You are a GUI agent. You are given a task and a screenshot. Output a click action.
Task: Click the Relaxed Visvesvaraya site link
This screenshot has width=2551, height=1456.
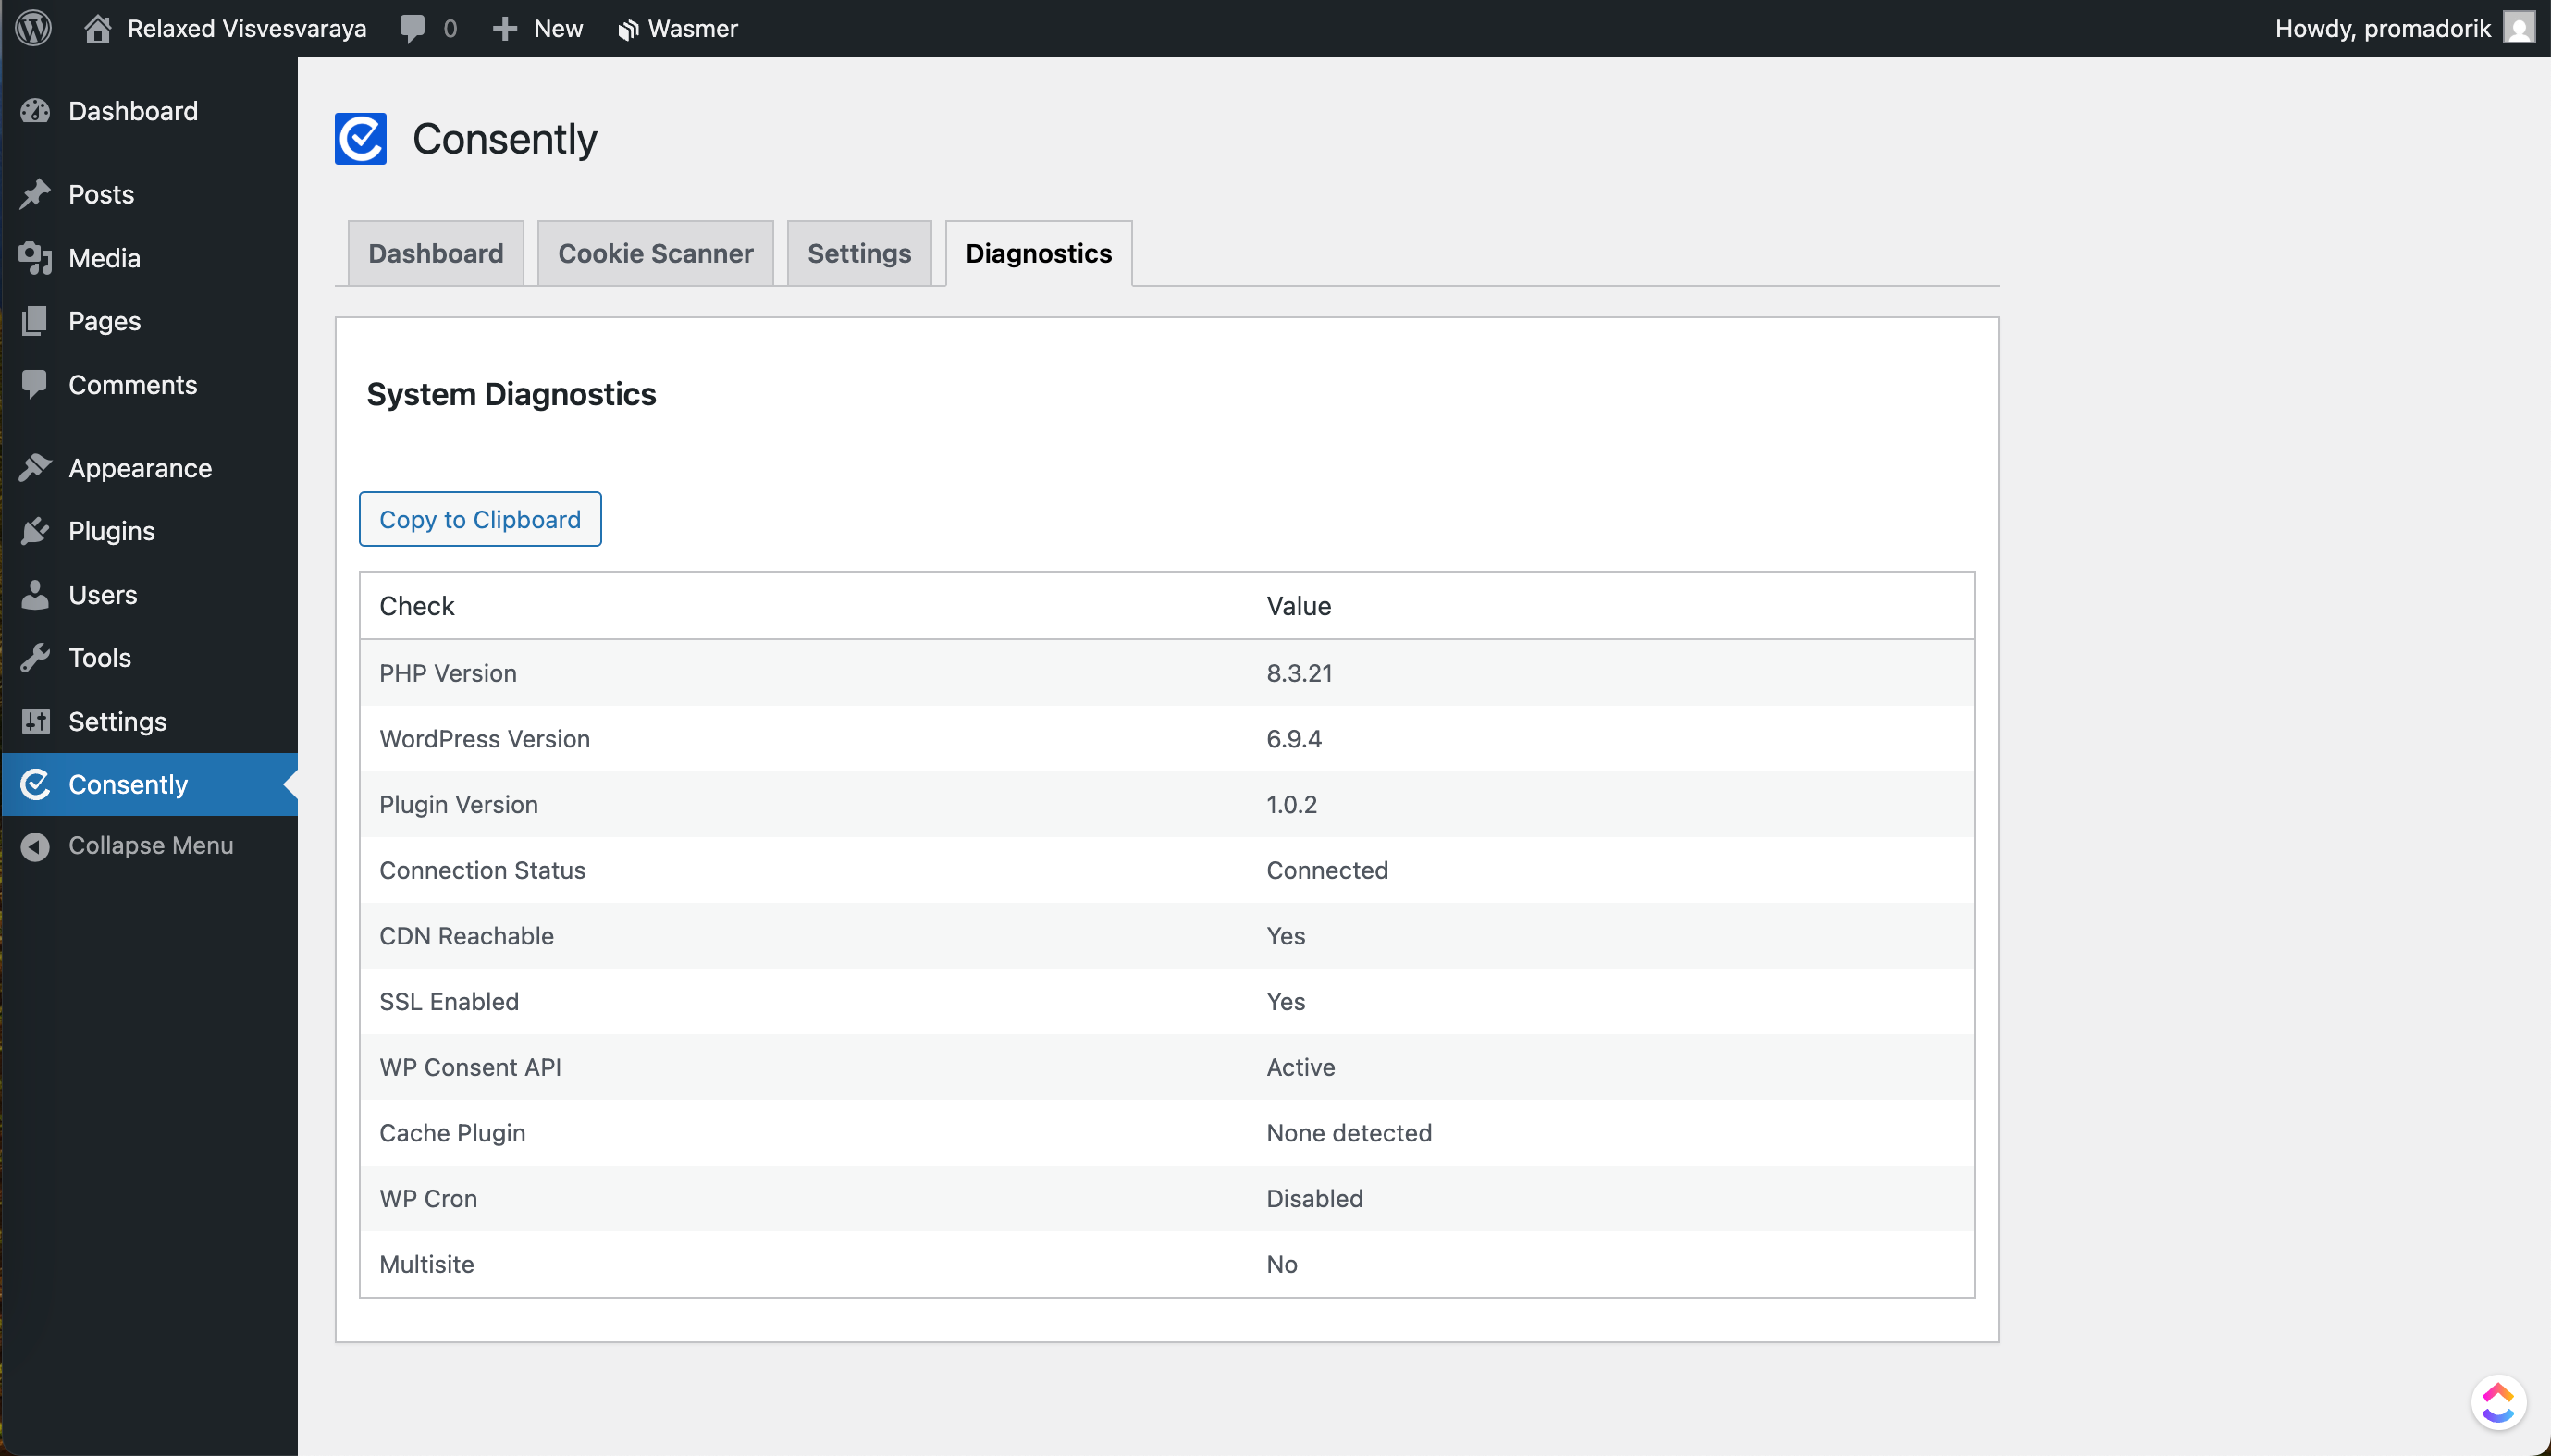coord(246,28)
